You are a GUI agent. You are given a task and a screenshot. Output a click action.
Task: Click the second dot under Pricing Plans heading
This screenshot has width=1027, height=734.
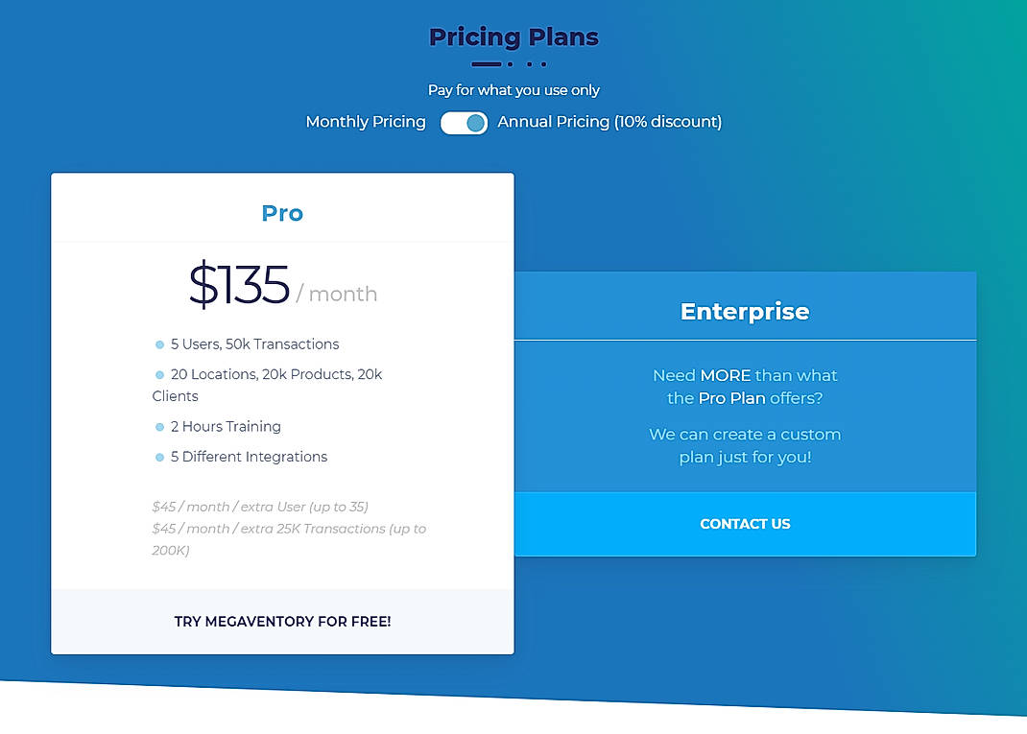pyautogui.click(x=530, y=64)
